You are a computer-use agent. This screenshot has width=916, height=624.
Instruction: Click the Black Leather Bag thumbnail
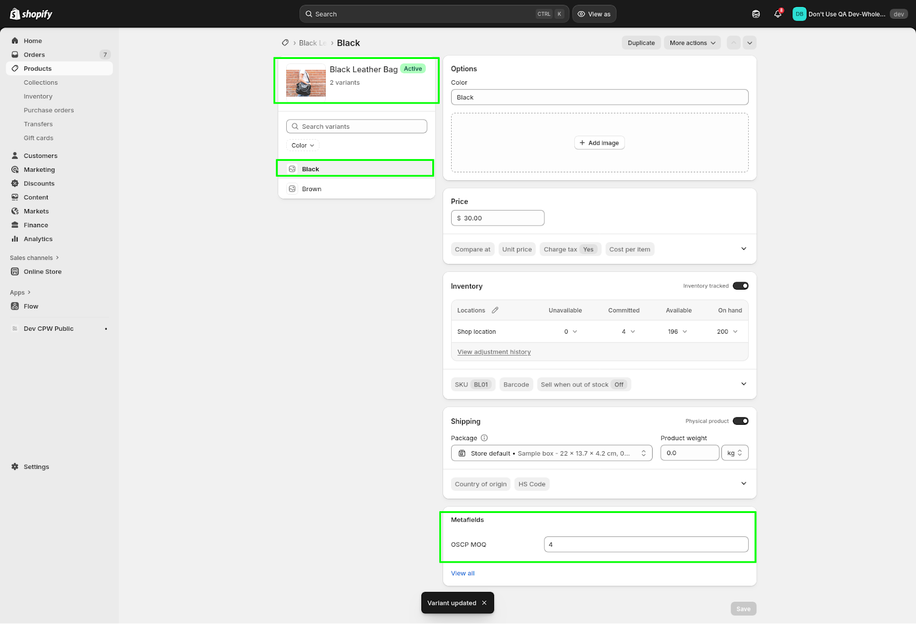(x=306, y=83)
